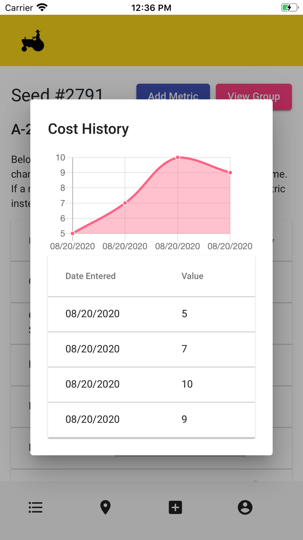Tap the add new entry plus icon

pyautogui.click(x=175, y=507)
